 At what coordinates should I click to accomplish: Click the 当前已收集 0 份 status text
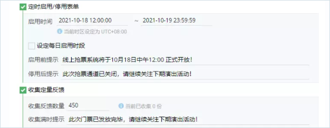[144, 106]
